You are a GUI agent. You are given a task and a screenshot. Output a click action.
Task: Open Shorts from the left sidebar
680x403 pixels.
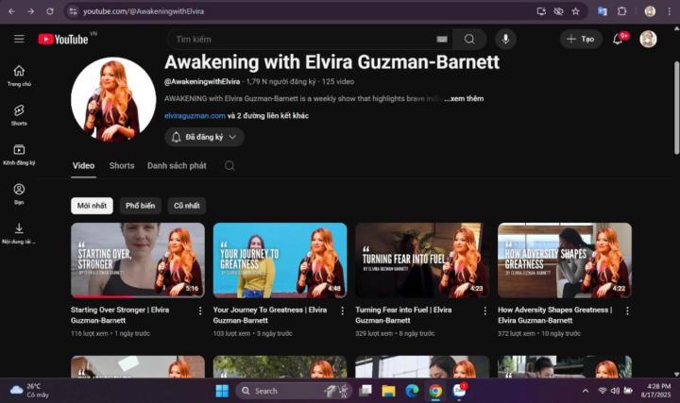point(19,115)
